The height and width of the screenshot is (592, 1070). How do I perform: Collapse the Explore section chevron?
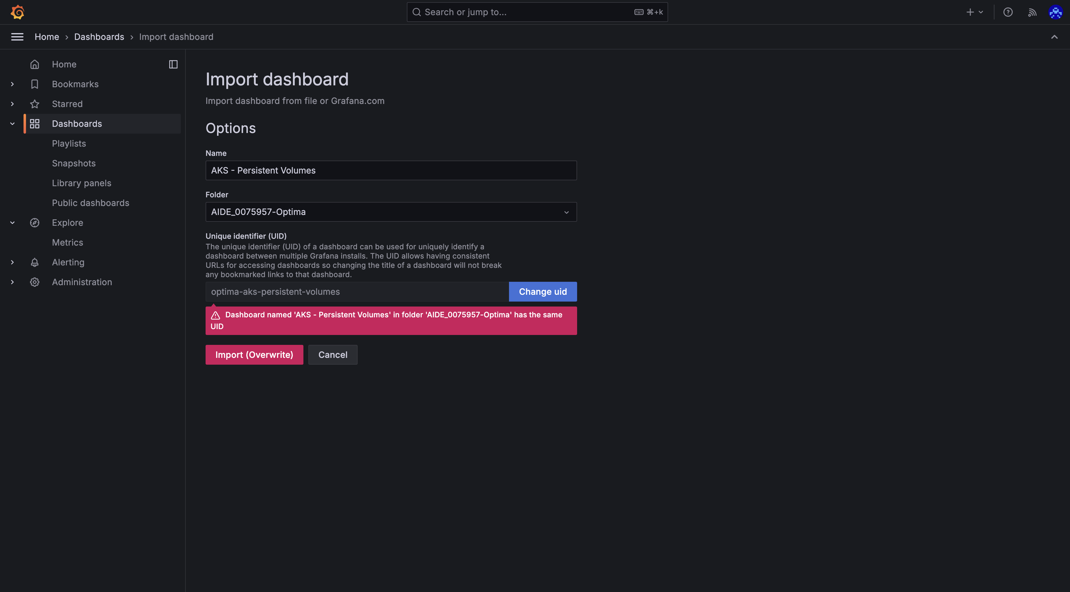pos(12,223)
